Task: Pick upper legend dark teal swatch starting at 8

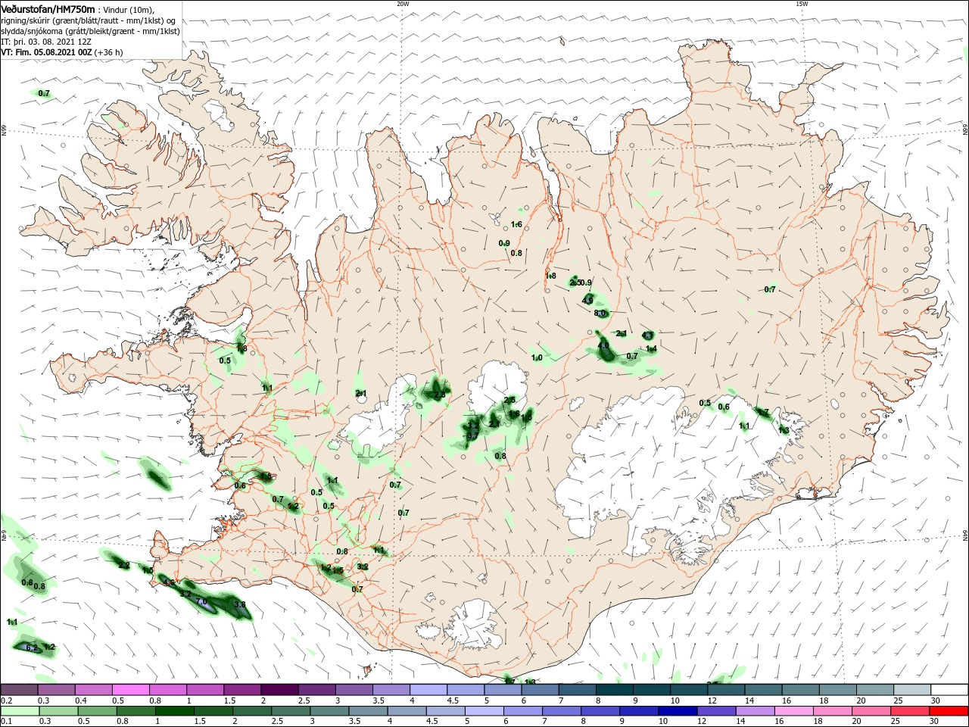Action: [615, 689]
